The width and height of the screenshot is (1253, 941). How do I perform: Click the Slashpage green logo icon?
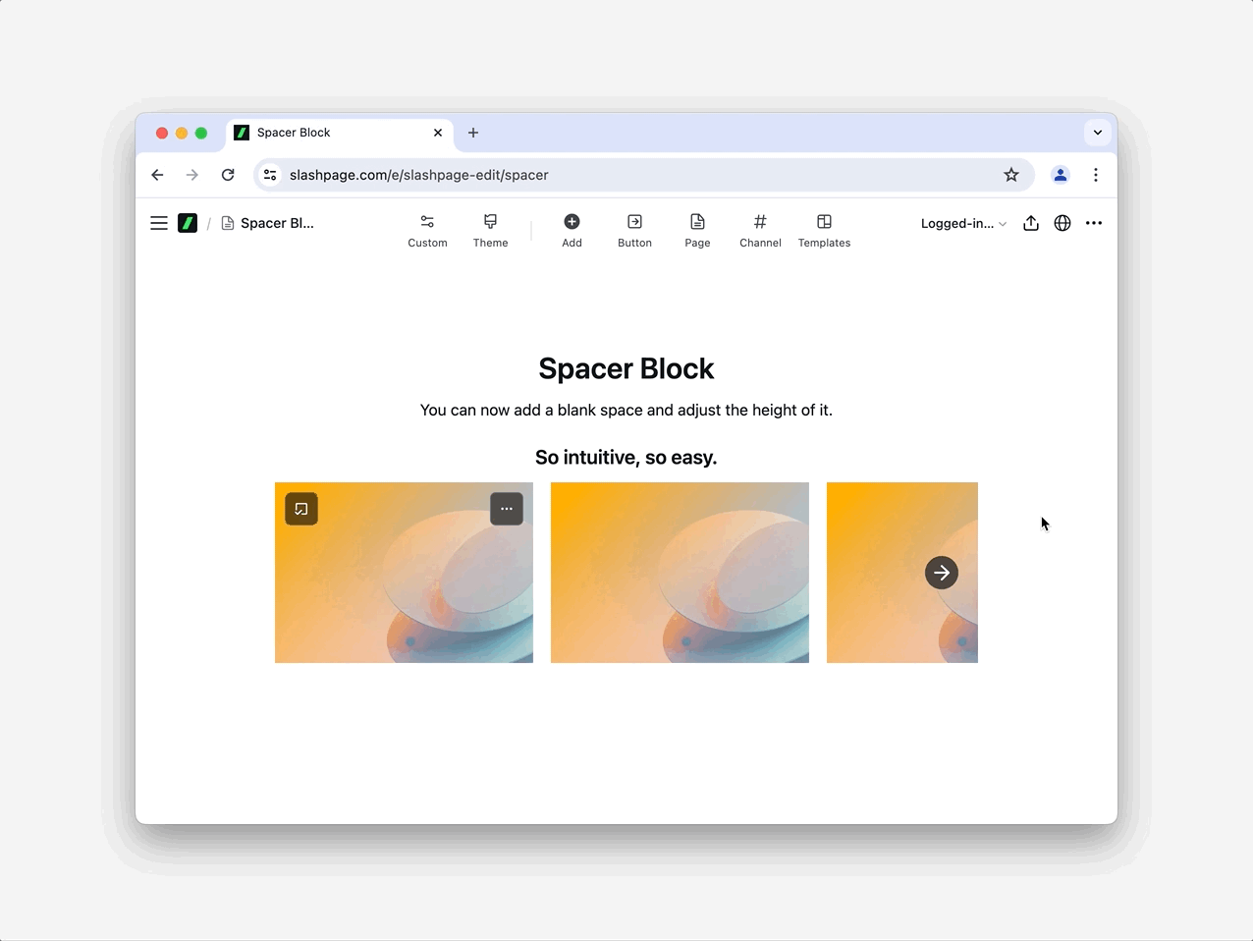(x=188, y=223)
